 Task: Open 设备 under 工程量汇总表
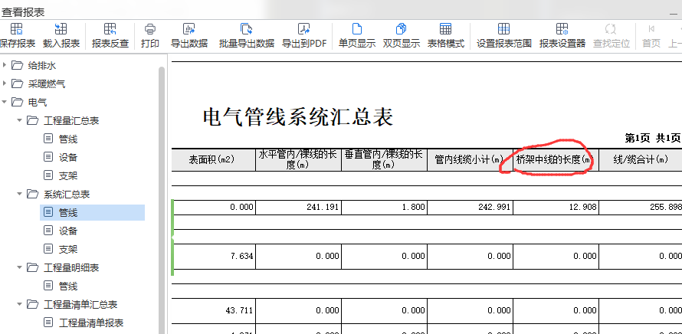coord(61,158)
